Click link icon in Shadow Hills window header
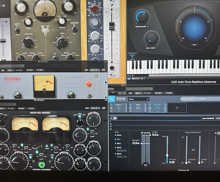 tap(104, 108)
